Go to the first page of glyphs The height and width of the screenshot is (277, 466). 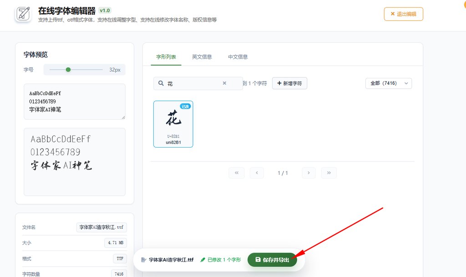pos(237,173)
